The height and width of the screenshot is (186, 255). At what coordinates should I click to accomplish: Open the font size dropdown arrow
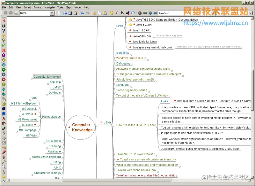click(x=251, y=13)
